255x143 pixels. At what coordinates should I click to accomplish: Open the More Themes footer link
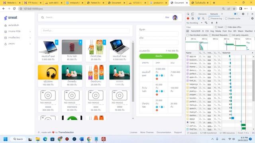pos(147,132)
